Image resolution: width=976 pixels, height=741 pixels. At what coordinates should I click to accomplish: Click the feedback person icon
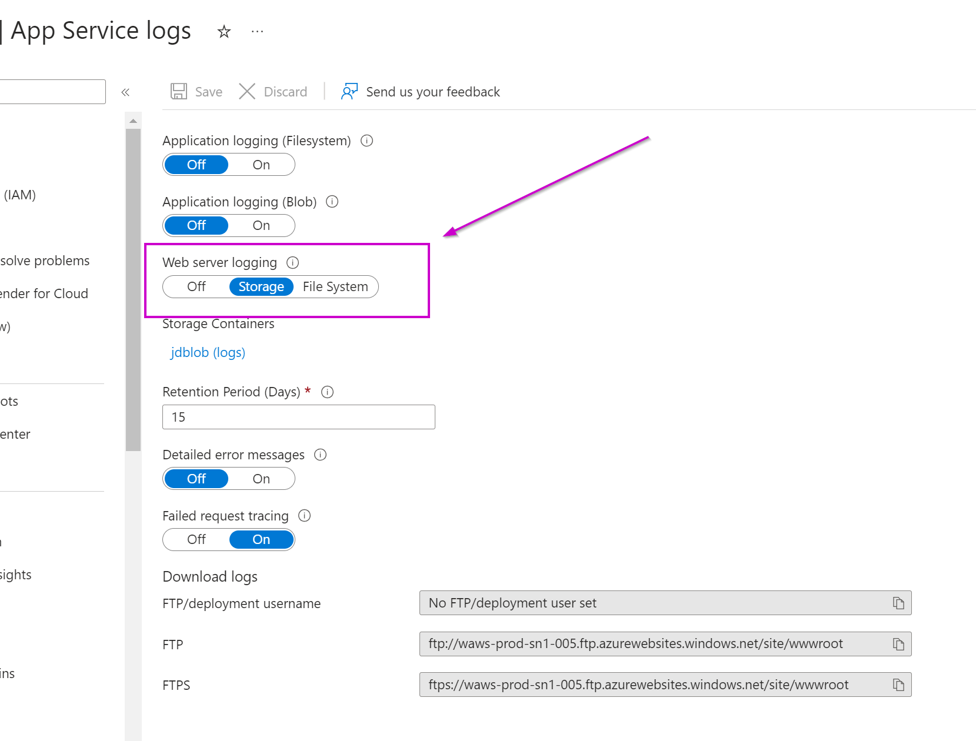tap(349, 91)
